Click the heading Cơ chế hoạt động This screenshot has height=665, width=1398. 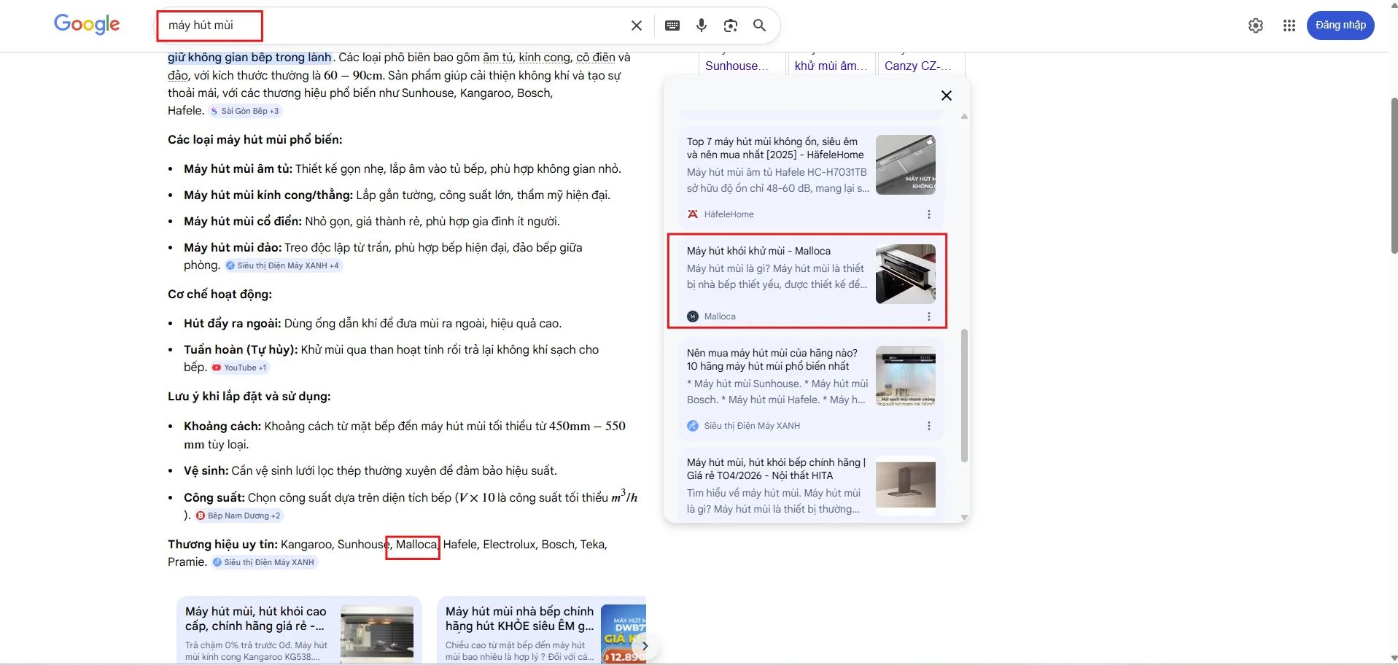pos(220,295)
